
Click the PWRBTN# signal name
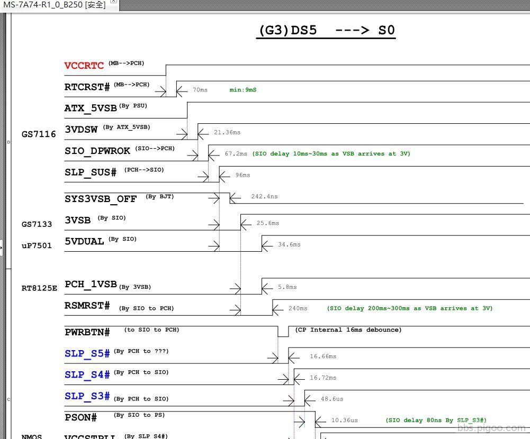pos(86,333)
